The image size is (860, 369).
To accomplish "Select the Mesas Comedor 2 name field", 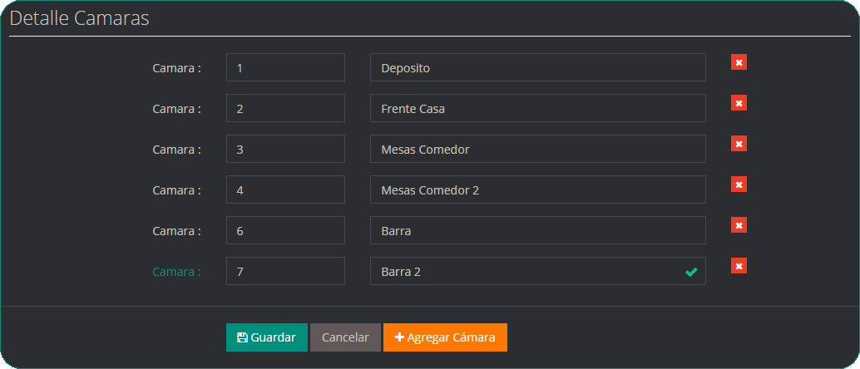I will tap(537, 190).
